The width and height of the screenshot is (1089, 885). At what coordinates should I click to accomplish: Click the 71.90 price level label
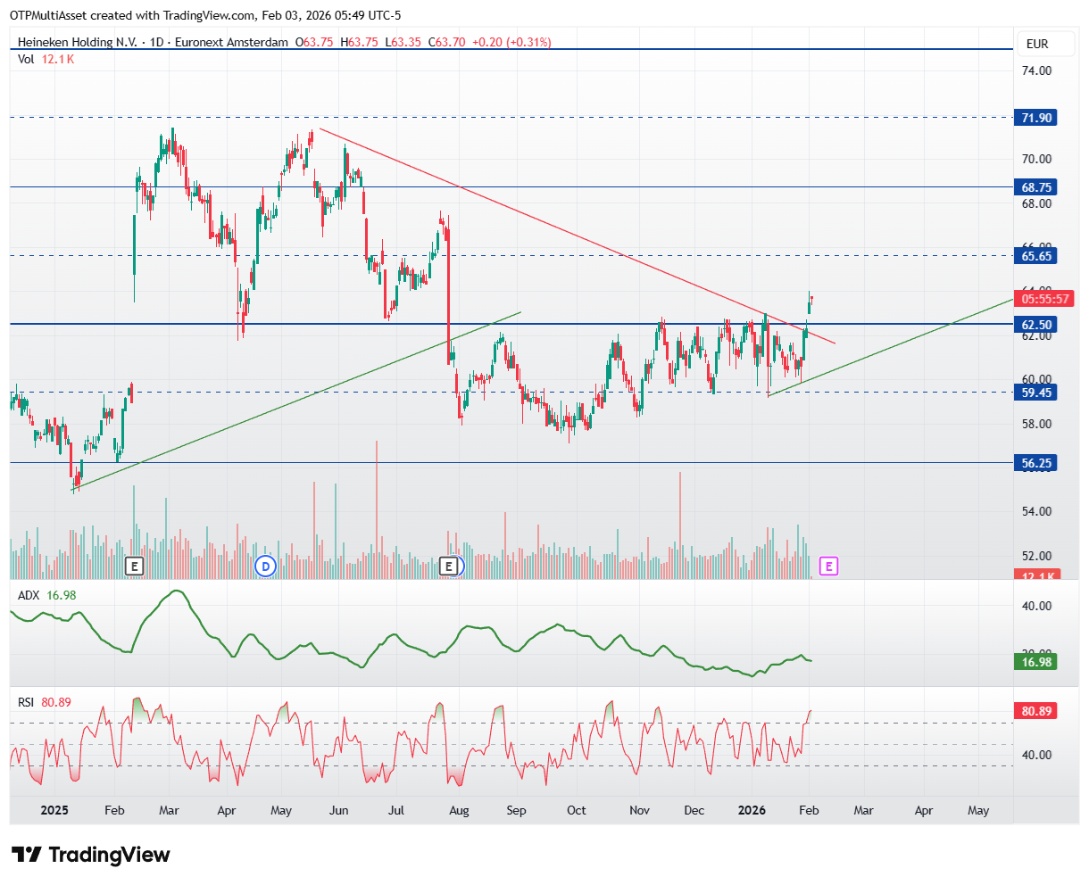tap(1036, 118)
